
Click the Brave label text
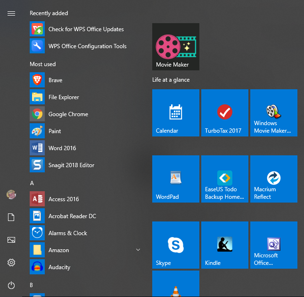(x=55, y=80)
